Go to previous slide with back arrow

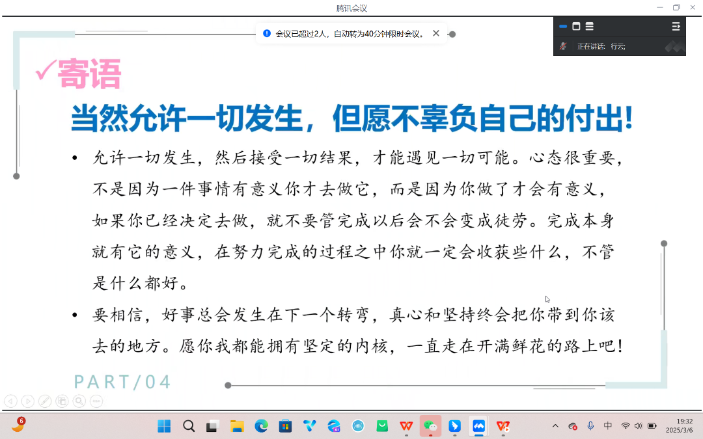click(x=10, y=401)
